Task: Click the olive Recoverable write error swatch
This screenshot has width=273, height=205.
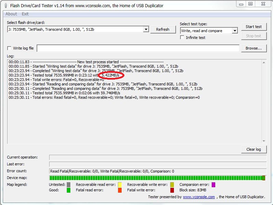Action: click(x=172, y=184)
